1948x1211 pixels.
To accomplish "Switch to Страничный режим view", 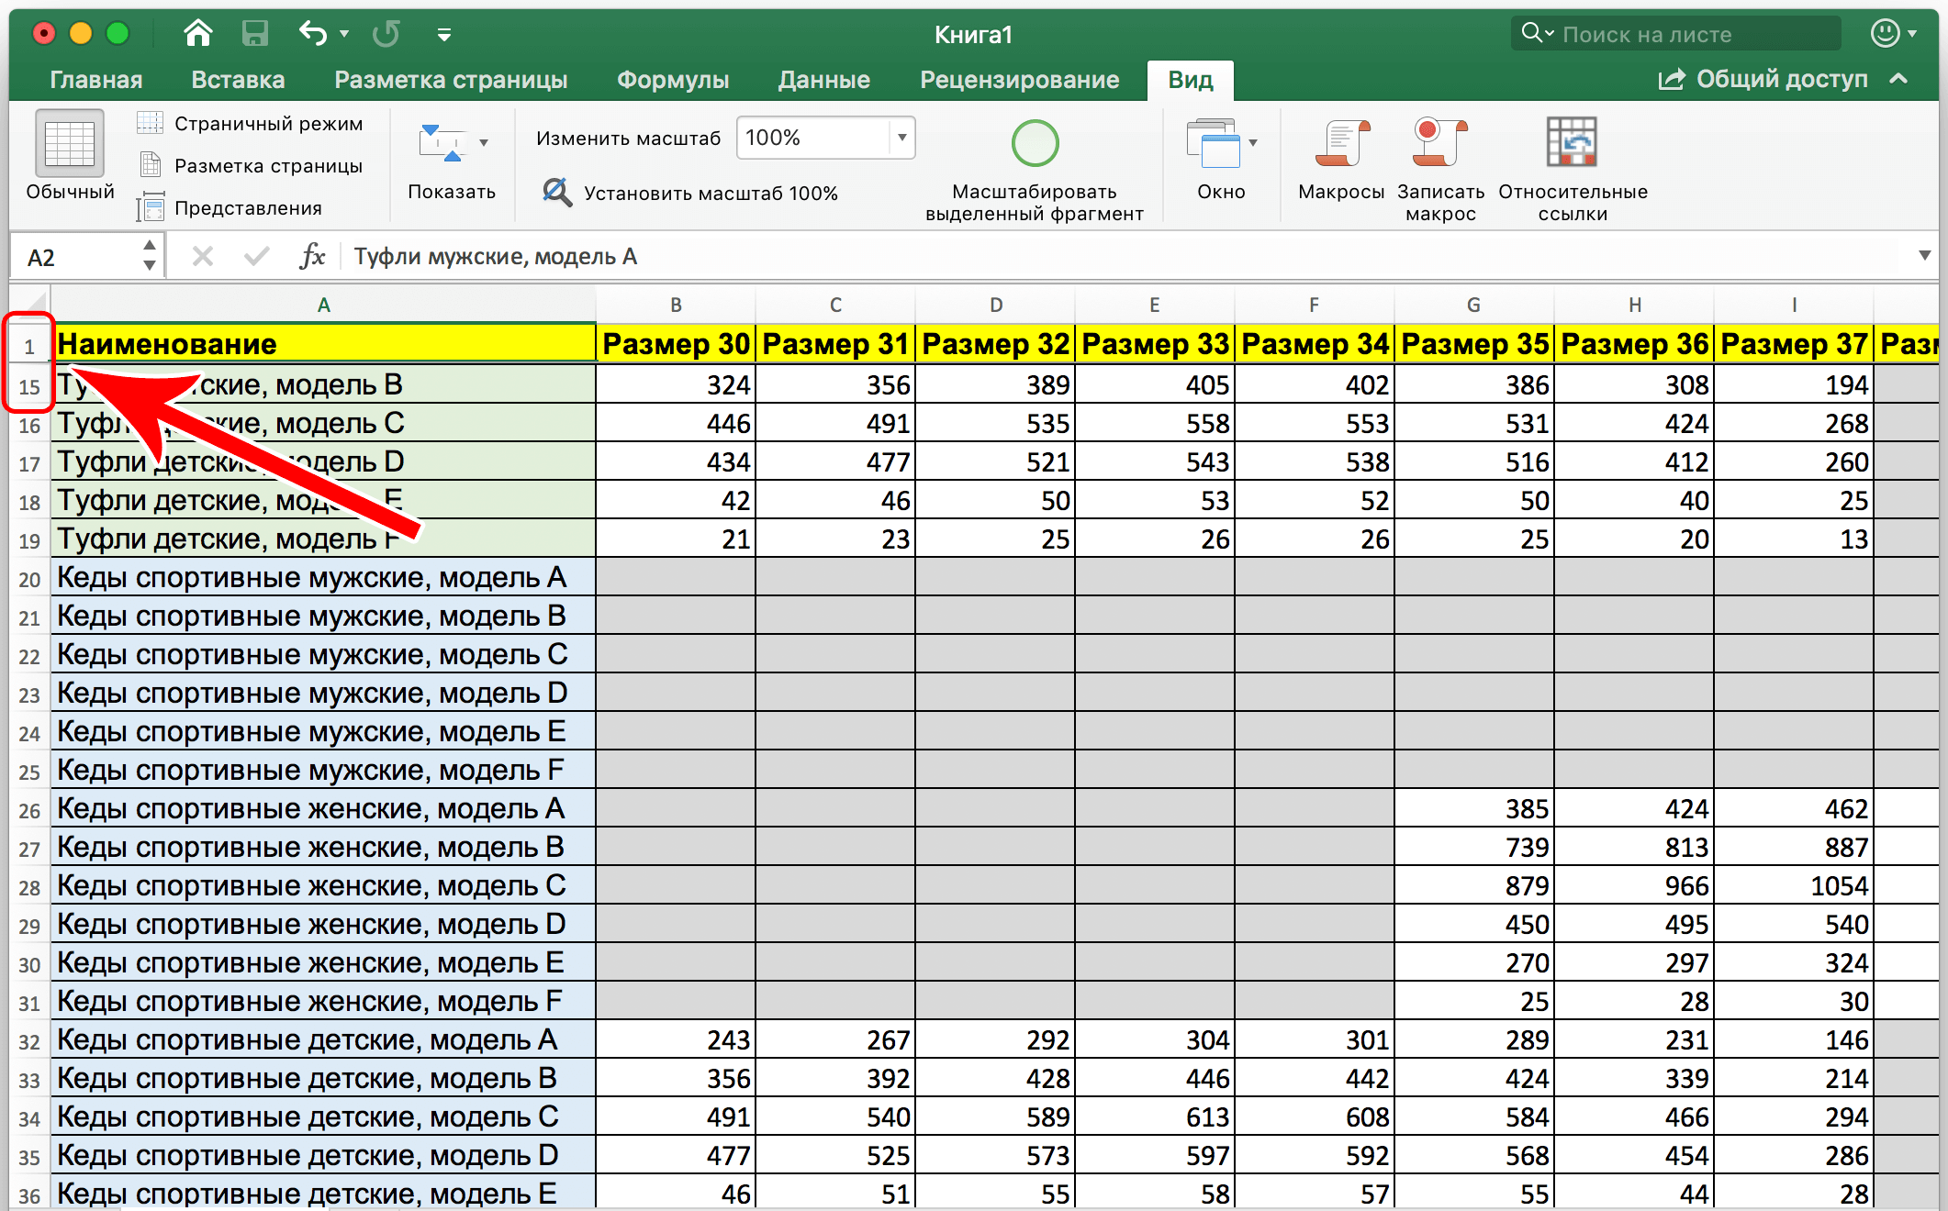I will click(x=250, y=124).
